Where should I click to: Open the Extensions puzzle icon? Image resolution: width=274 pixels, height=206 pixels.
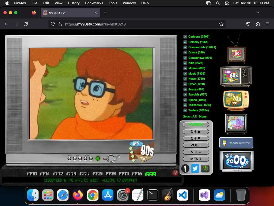258,24
